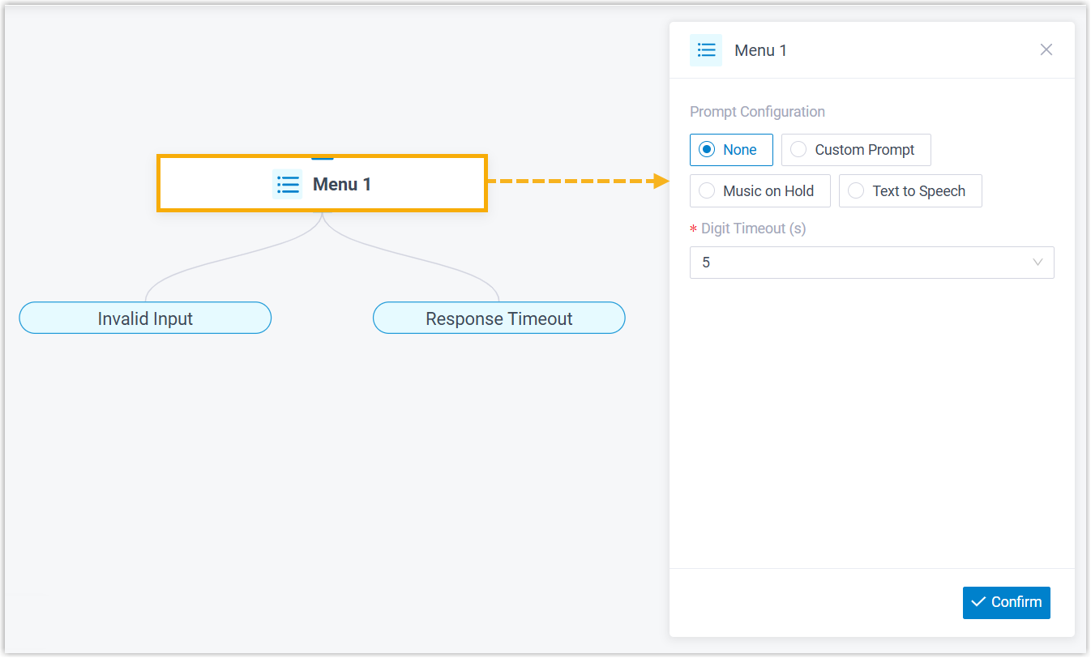Viewport: 1091px width, 658px height.
Task: Click the Prompt Configuration section label
Action: click(757, 112)
